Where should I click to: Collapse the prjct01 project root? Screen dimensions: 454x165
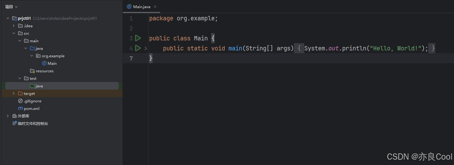pos(8,18)
